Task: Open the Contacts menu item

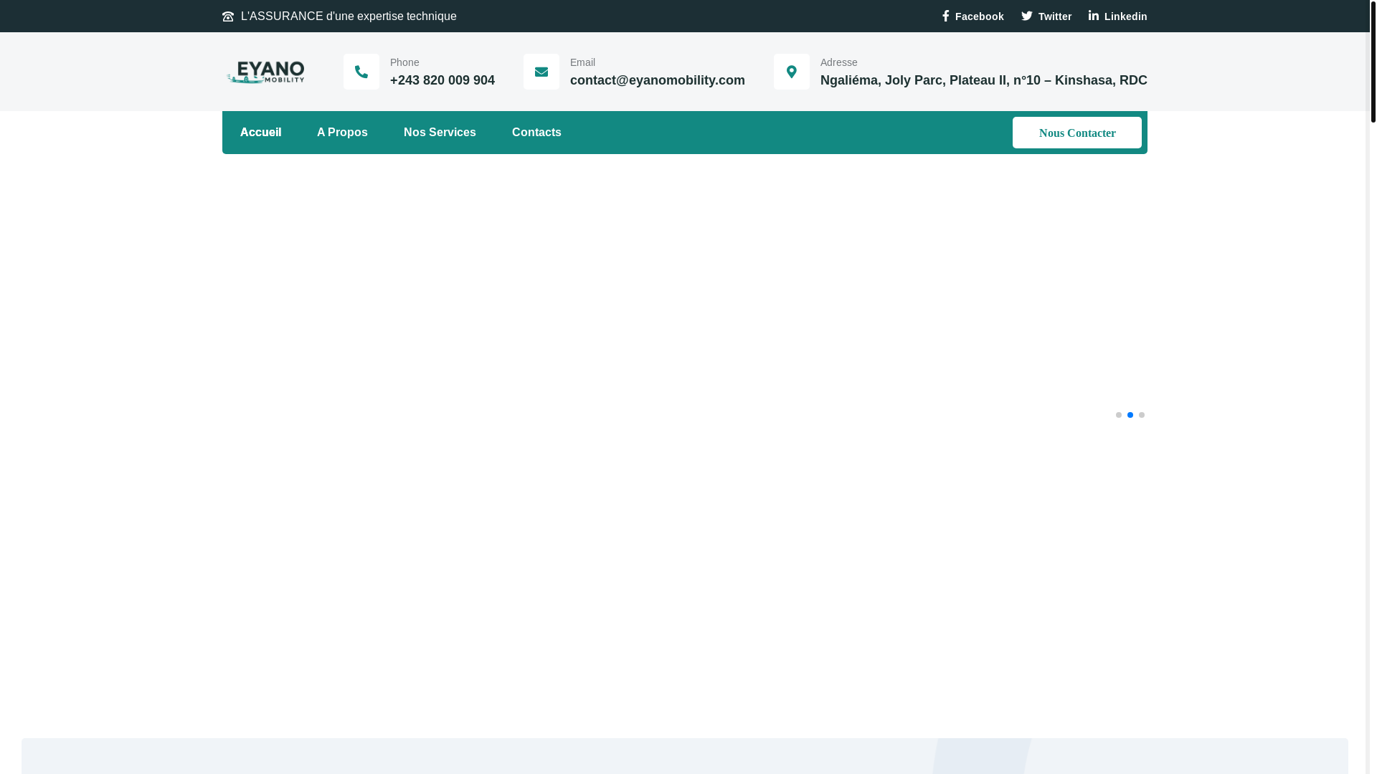Action: pyautogui.click(x=536, y=133)
